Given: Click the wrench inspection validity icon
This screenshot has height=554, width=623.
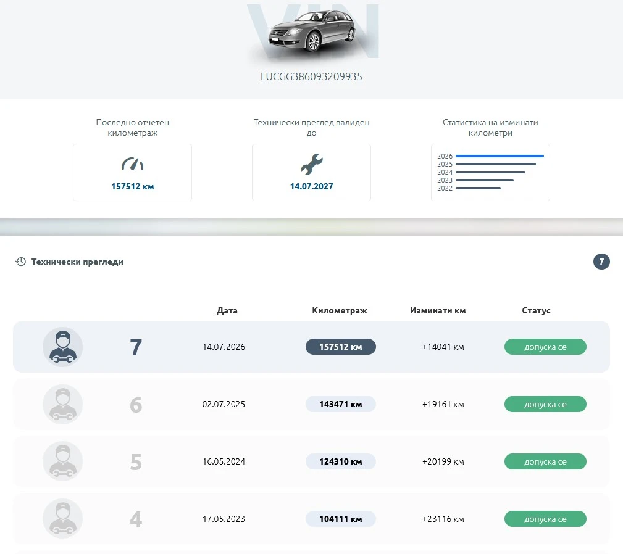Looking at the screenshot, I should pos(311,164).
